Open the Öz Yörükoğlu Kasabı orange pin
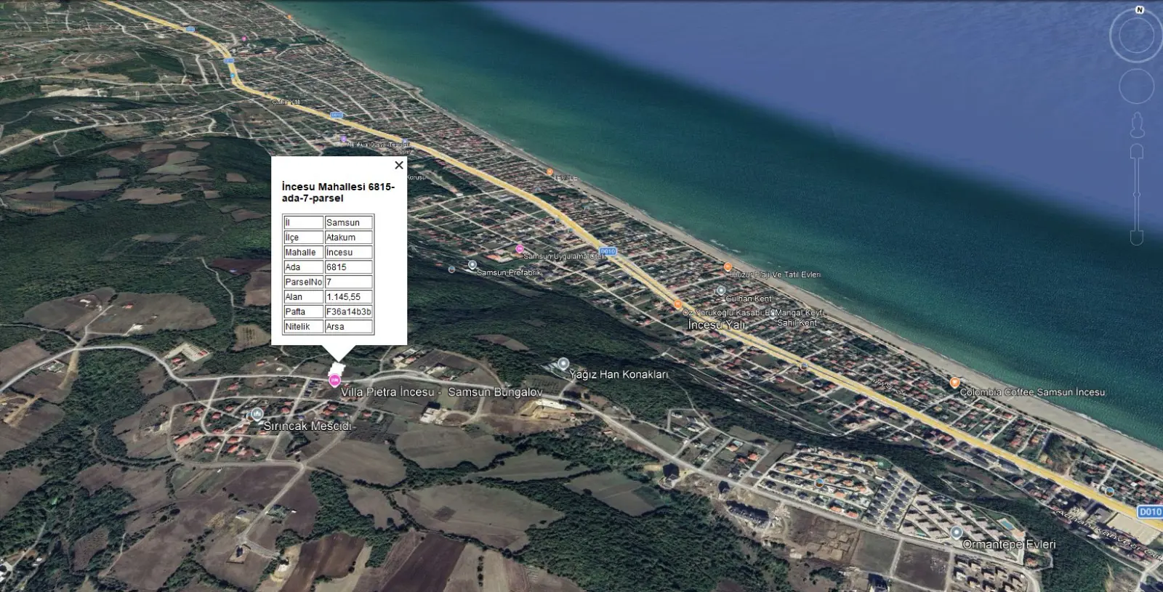This screenshot has width=1163, height=592. [677, 305]
